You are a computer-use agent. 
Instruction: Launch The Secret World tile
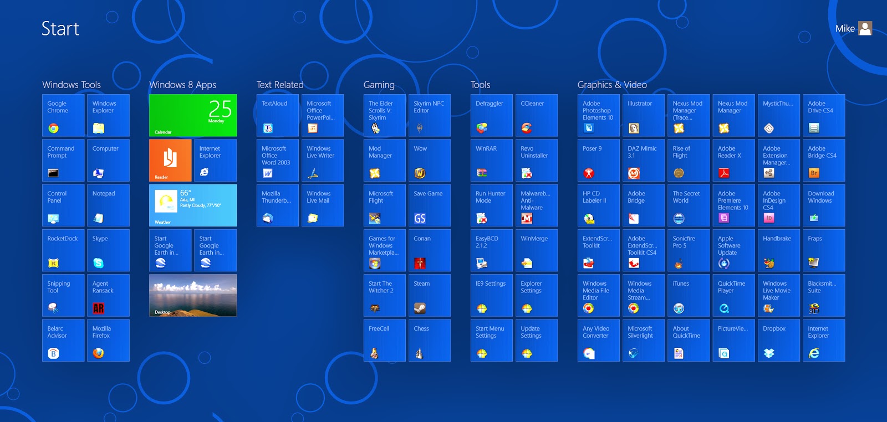coord(689,205)
